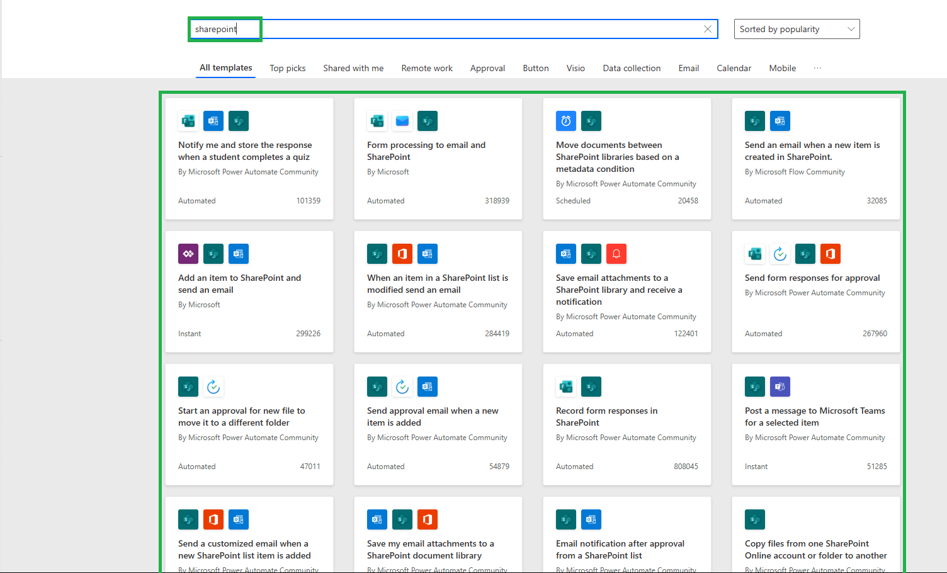Open 'Email notification after approval from a SharePoint list' template

click(627, 535)
